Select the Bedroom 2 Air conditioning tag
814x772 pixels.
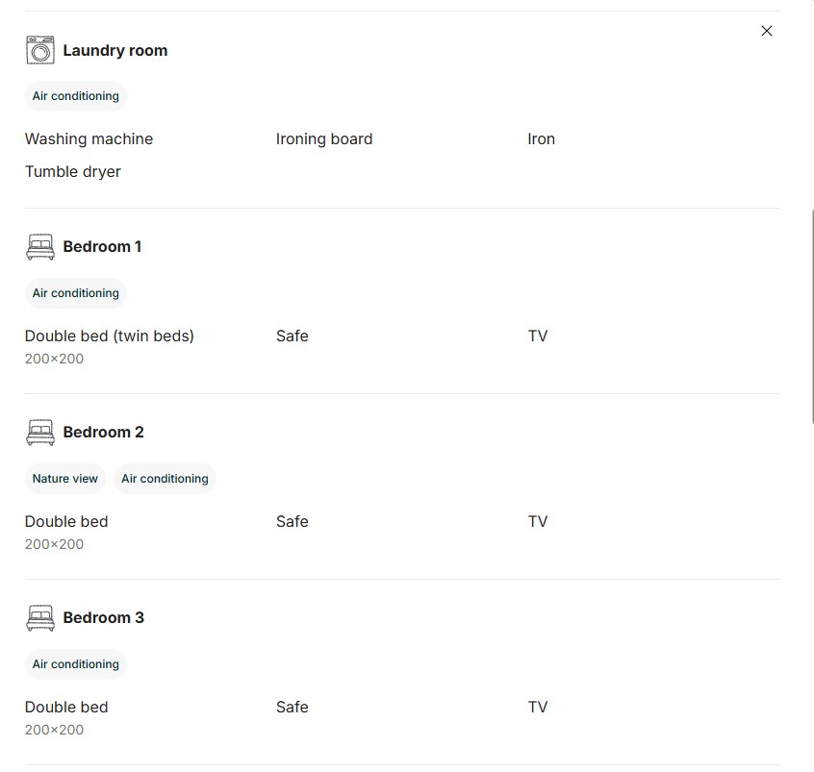tap(165, 479)
